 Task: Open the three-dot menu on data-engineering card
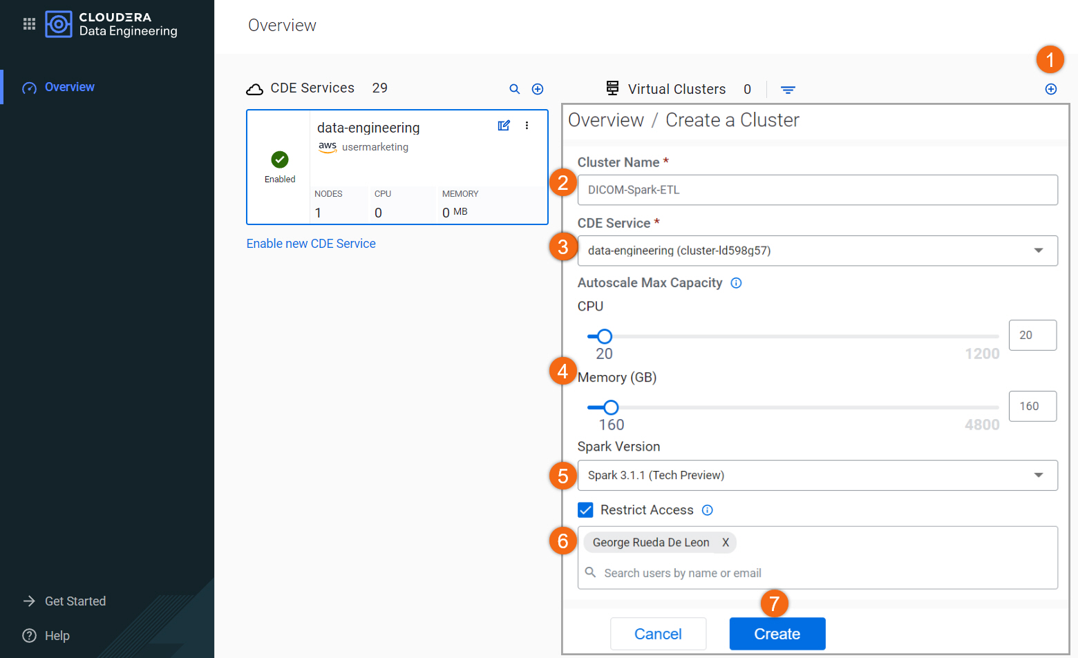coord(527,125)
